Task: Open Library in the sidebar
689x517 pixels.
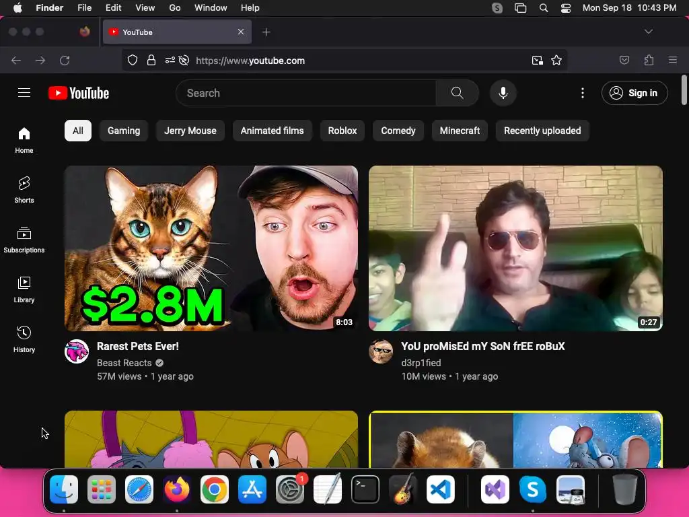Action: tap(24, 289)
